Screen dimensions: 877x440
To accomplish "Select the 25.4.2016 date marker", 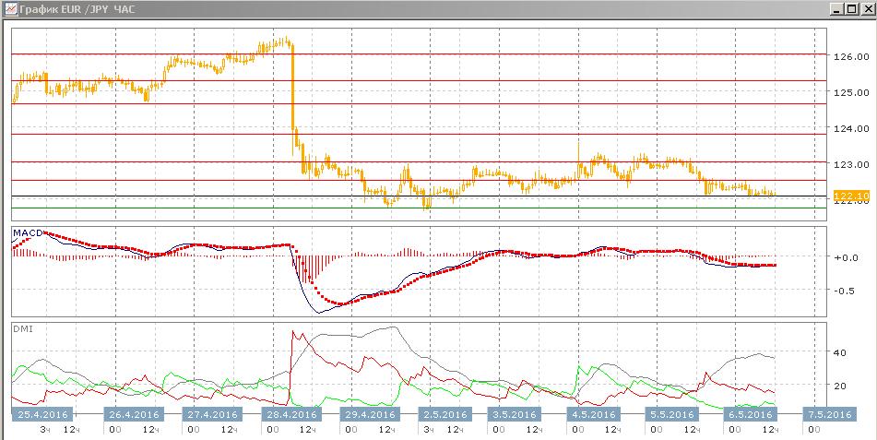I will pos(42,415).
